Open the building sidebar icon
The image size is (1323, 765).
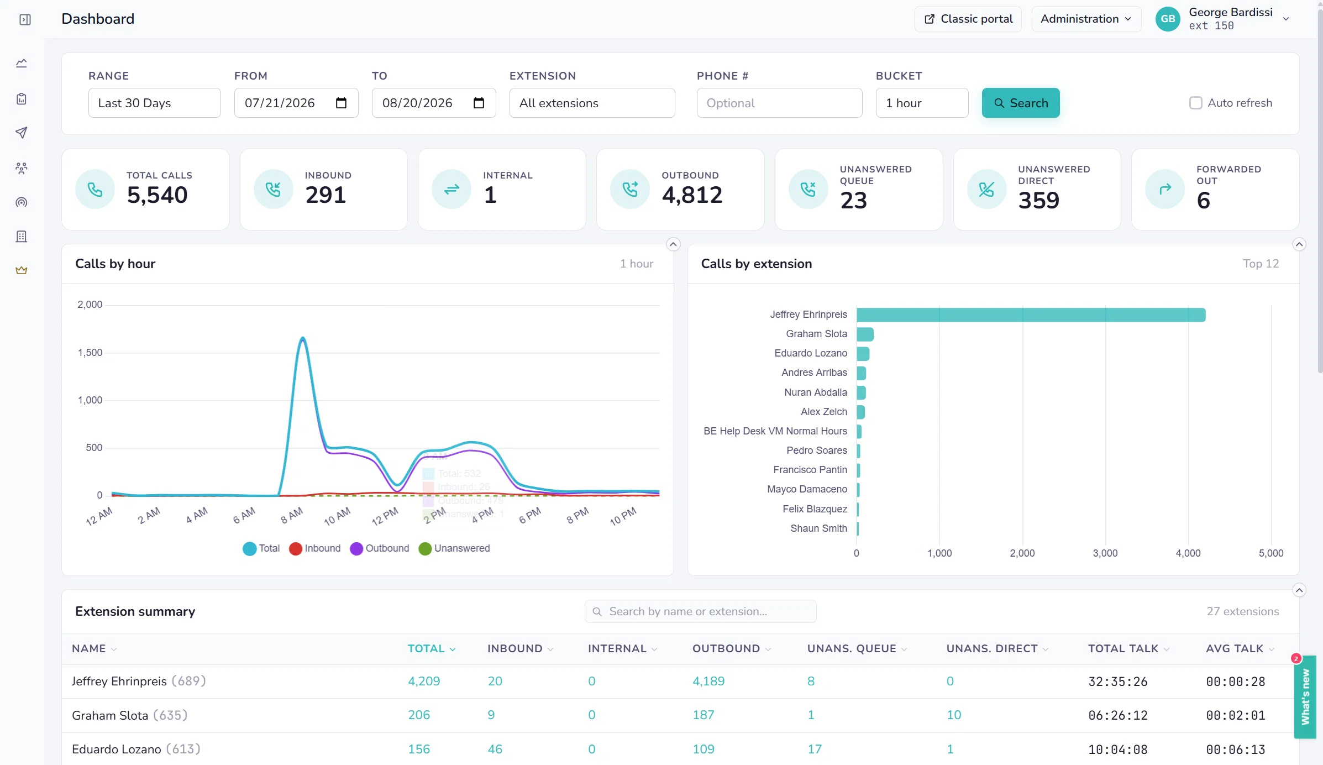tap(22, 237)
